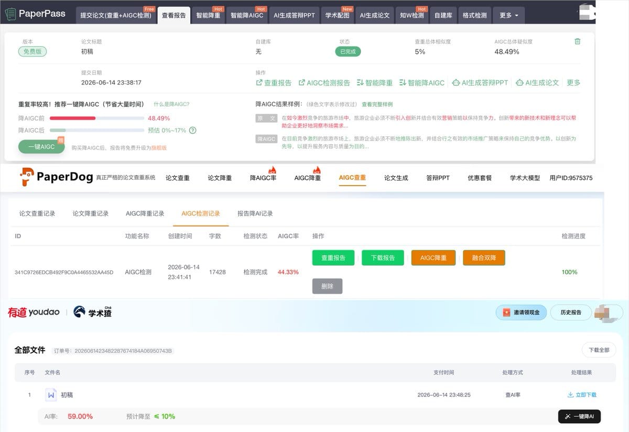629x432 pixels.
Task: Open 优惠套餐 in PaperDog menu
Action: tap(480, 178)
